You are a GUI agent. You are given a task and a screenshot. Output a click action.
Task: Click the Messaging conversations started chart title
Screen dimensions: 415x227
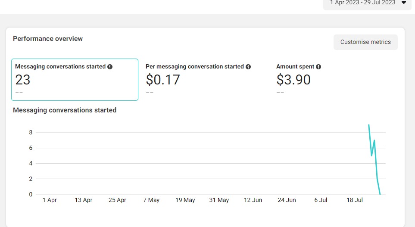[65, 110]
